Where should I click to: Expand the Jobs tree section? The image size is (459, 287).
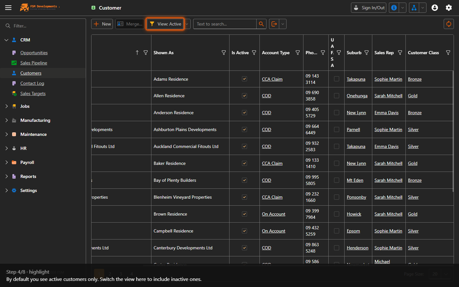click(x=6, y=106)
